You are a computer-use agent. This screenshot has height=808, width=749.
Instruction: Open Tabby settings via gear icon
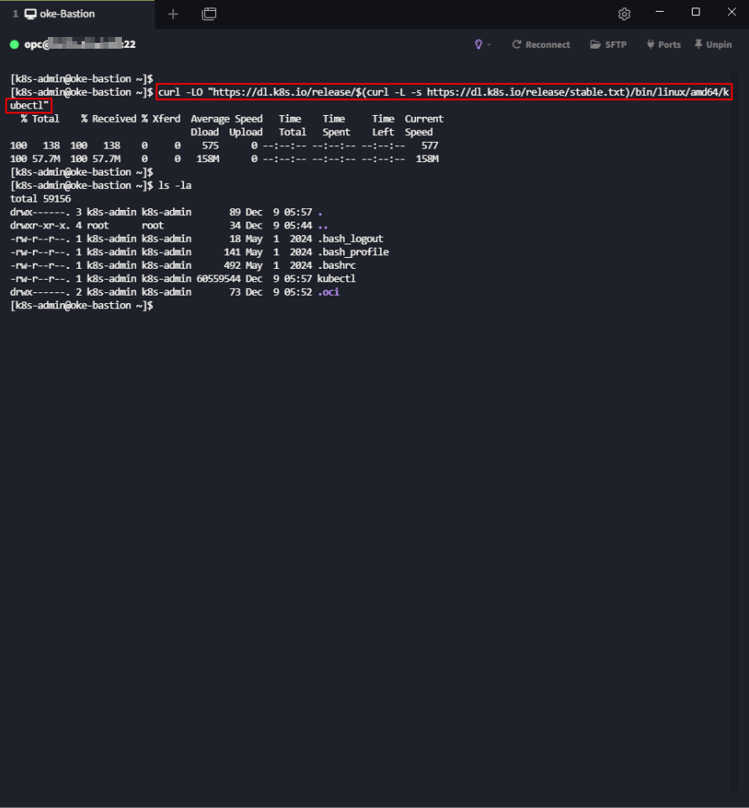click(624, 13)
